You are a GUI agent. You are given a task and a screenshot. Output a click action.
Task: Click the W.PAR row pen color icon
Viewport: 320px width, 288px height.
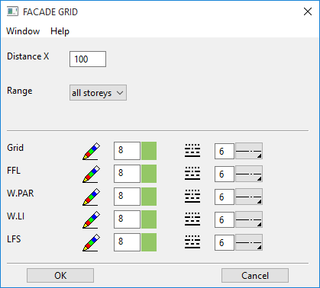[x=91, y=197]
